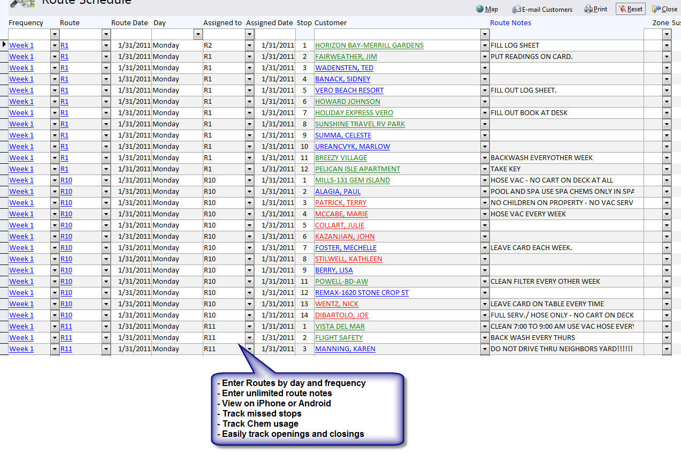Sort by the Frequency column header

26,23
